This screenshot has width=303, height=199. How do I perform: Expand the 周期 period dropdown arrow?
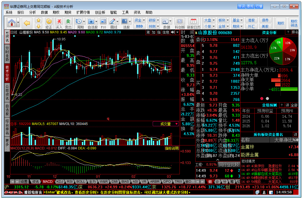[x=84, y=22]
